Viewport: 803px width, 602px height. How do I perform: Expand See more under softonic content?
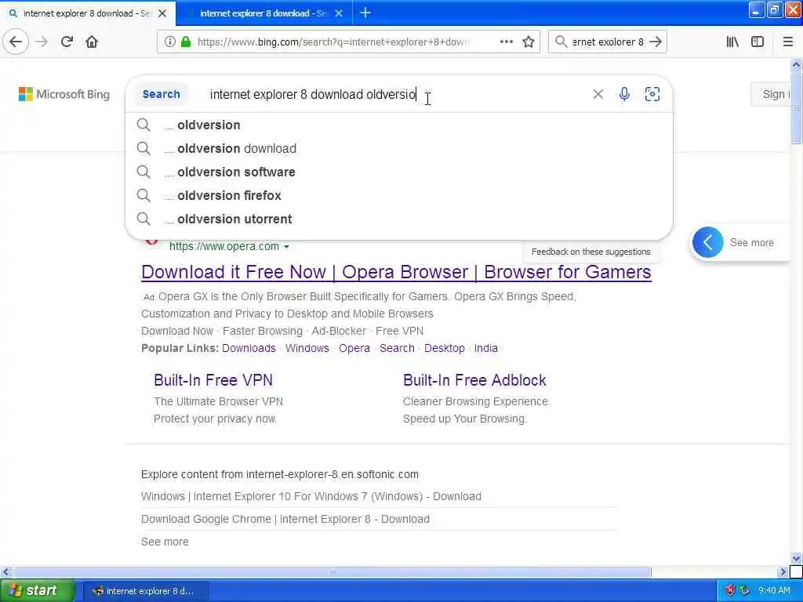pyautogui.click(x=165, y=542)
